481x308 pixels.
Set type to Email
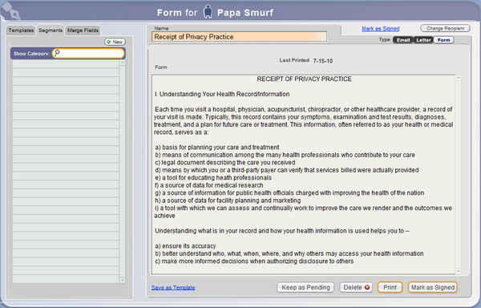(x=403, y=40)
